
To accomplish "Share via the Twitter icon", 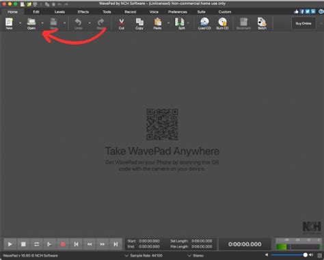I will [308, 12].
